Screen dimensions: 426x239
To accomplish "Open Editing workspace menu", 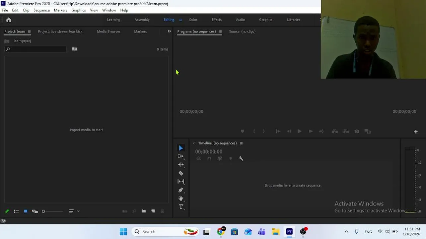I will 180,20.
